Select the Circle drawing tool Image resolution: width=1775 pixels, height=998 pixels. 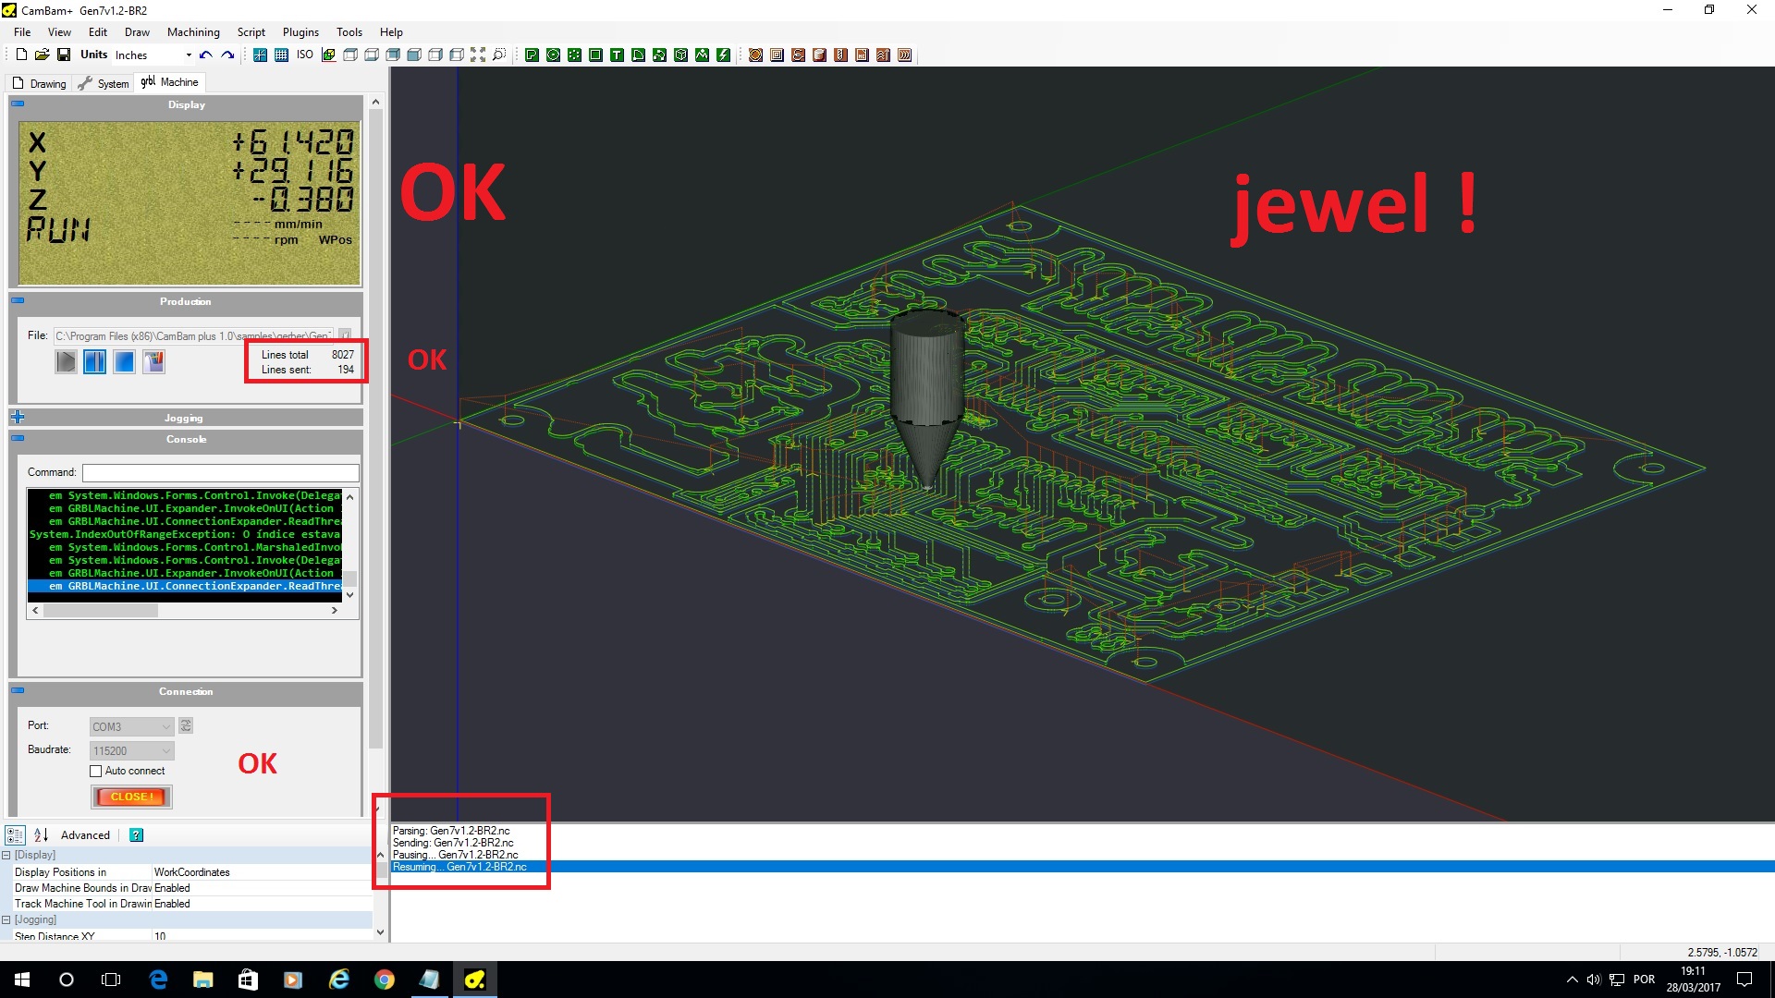(x=553, y=55)
